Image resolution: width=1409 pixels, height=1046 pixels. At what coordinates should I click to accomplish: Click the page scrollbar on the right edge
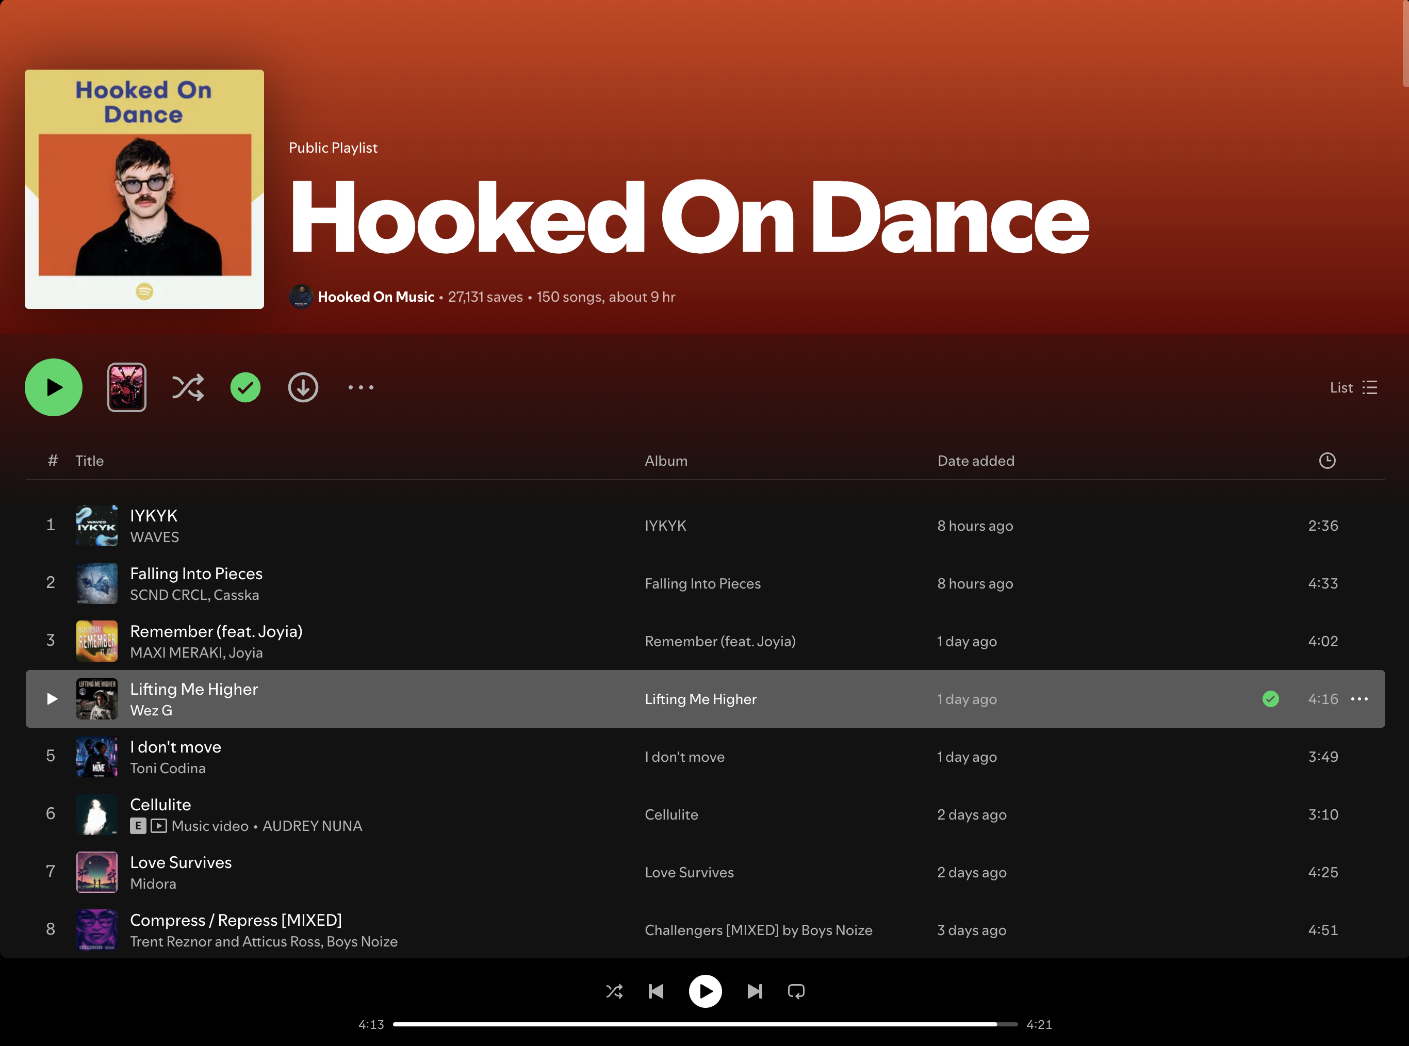[1405, 43]
